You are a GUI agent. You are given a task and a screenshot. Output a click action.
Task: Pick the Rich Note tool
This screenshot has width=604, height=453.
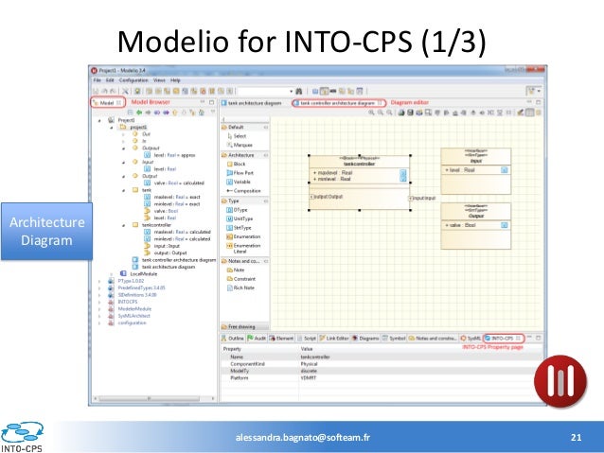tap(240, 287)
